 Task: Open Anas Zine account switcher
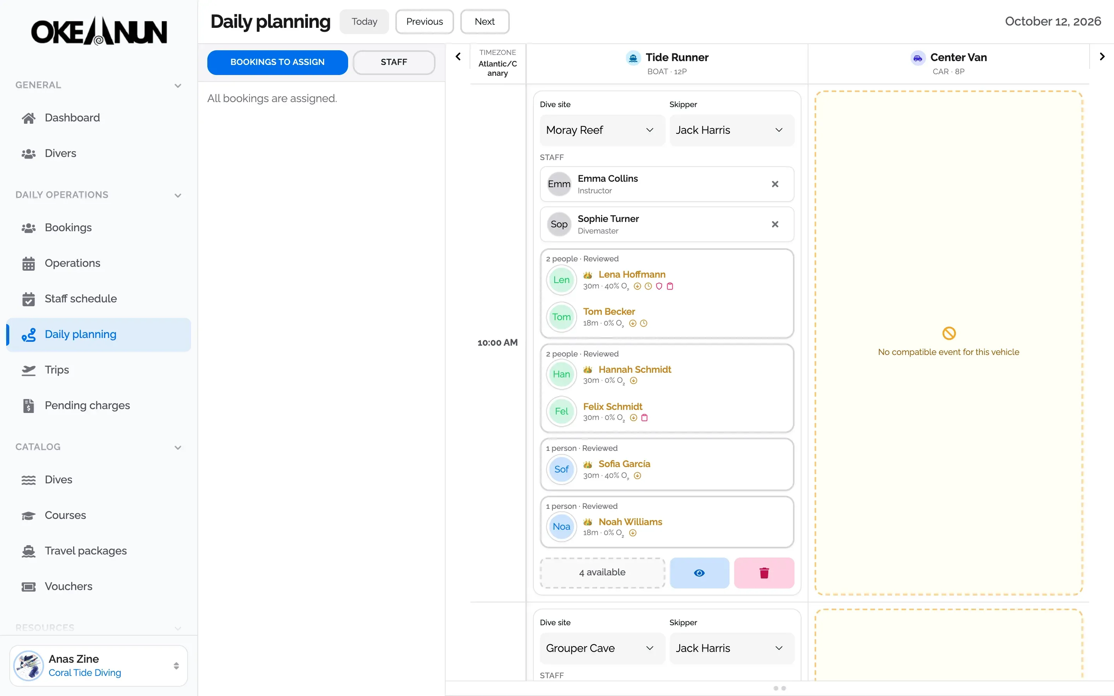point(99,665)
